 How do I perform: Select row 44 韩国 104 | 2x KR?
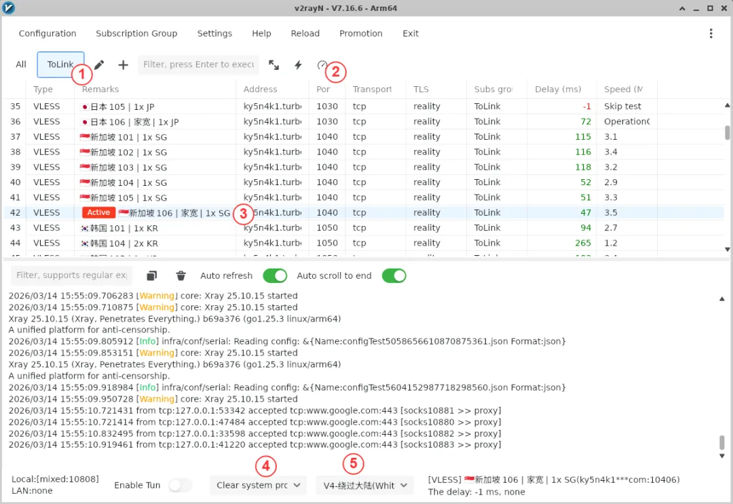[364, 244]
